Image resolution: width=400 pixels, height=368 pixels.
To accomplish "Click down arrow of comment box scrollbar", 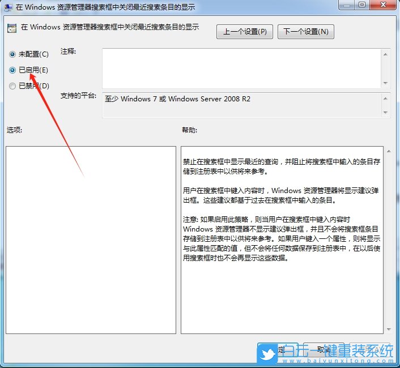I will [385, 83].
